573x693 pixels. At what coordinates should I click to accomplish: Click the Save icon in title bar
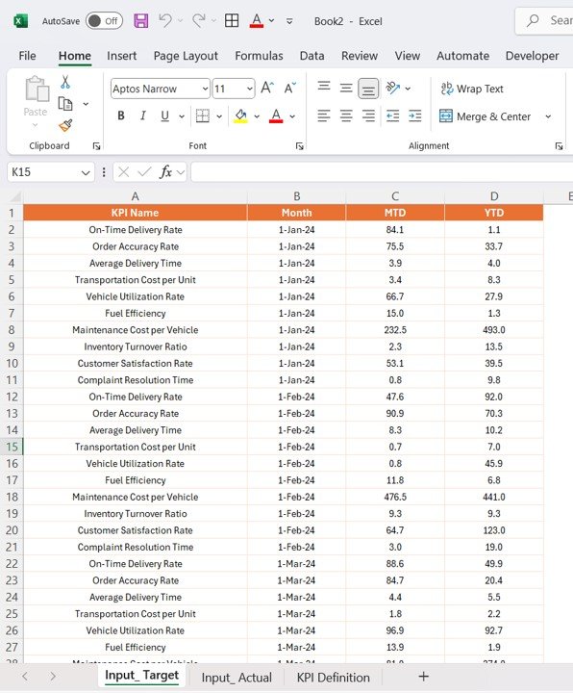[140, 21]
